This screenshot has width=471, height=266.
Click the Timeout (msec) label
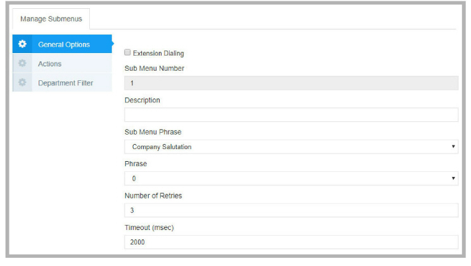(149, 227)
